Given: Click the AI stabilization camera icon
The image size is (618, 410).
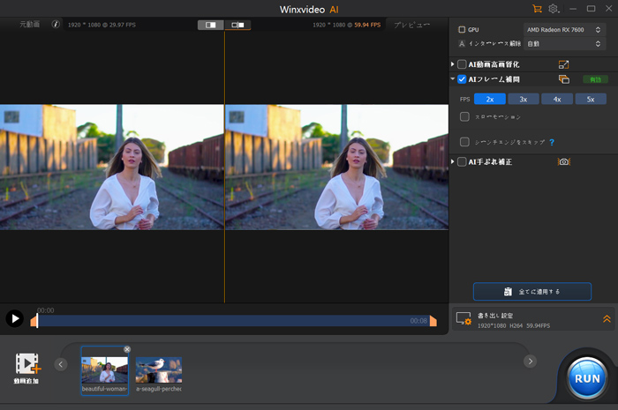Looking at the screenshot, I should click(564, 161).
